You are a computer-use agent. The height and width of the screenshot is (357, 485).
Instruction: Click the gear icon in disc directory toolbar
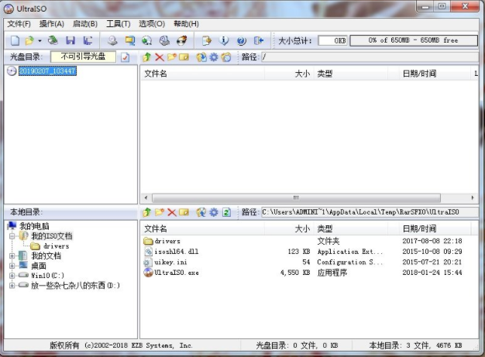pyautogui.click(x=214, y=57)
